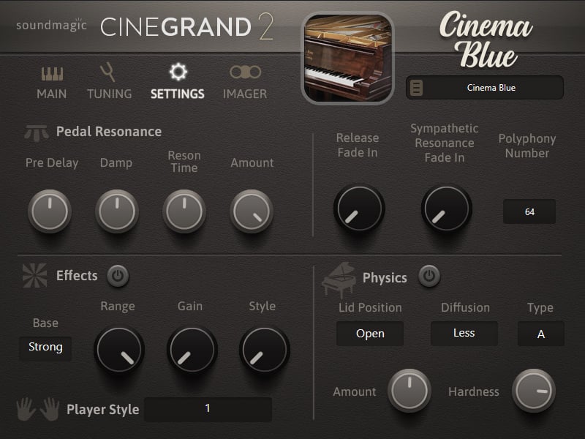
Task: Click the Pre Delay knob
Action: tap(50, 211)
